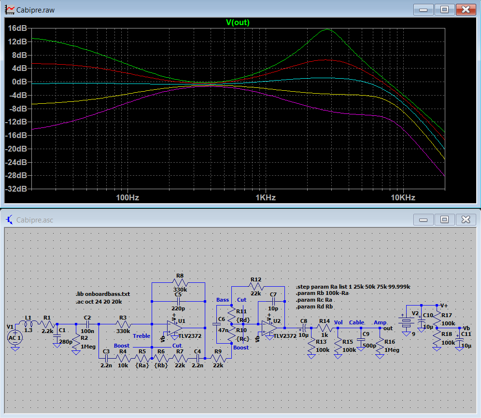Select the R16 1Meg resistor
This screenshot has width=481, height=418.
380,346
